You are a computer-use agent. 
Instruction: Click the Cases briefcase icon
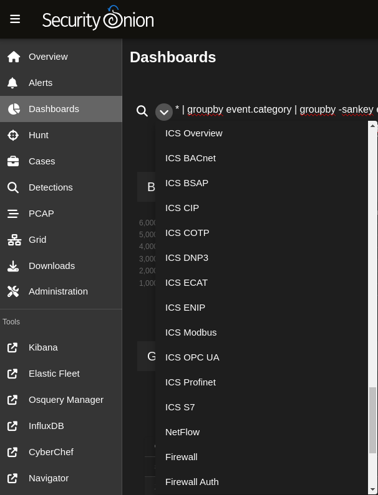[x=13, y=161]
